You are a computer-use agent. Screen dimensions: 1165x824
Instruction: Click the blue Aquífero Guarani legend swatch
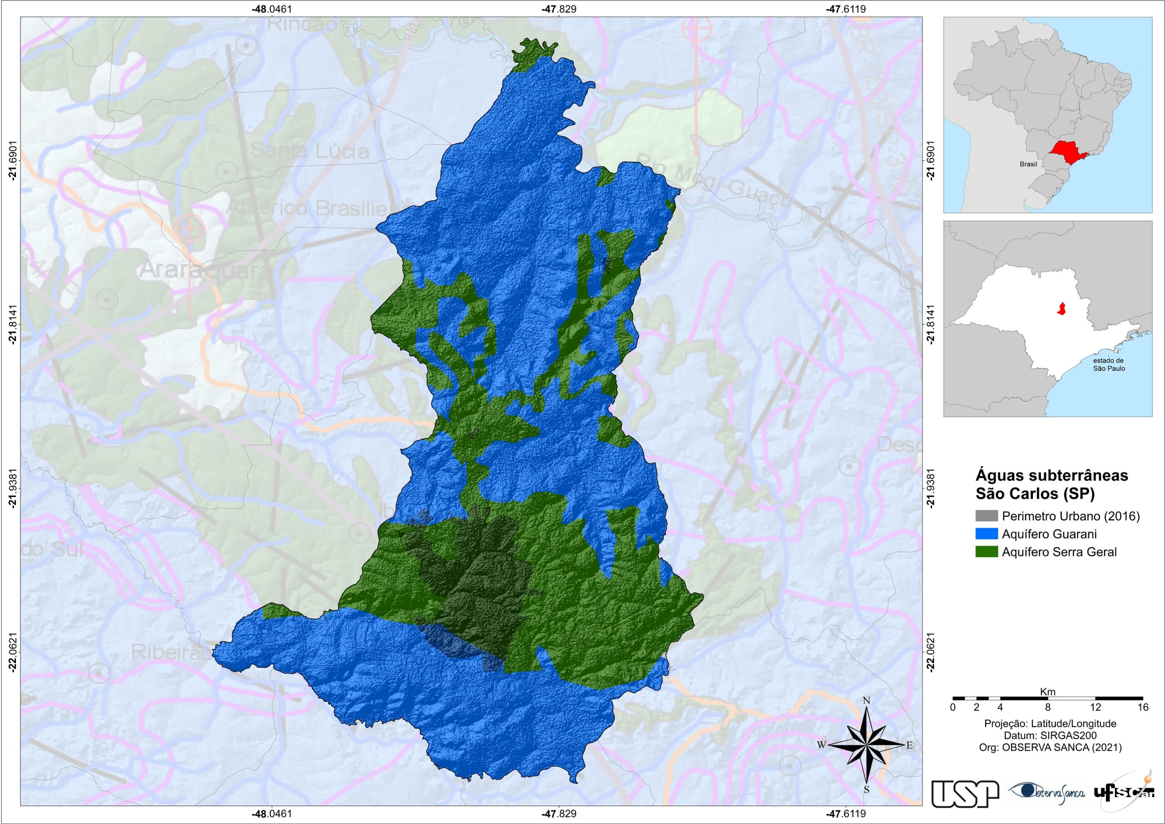(x=987, y=534)
